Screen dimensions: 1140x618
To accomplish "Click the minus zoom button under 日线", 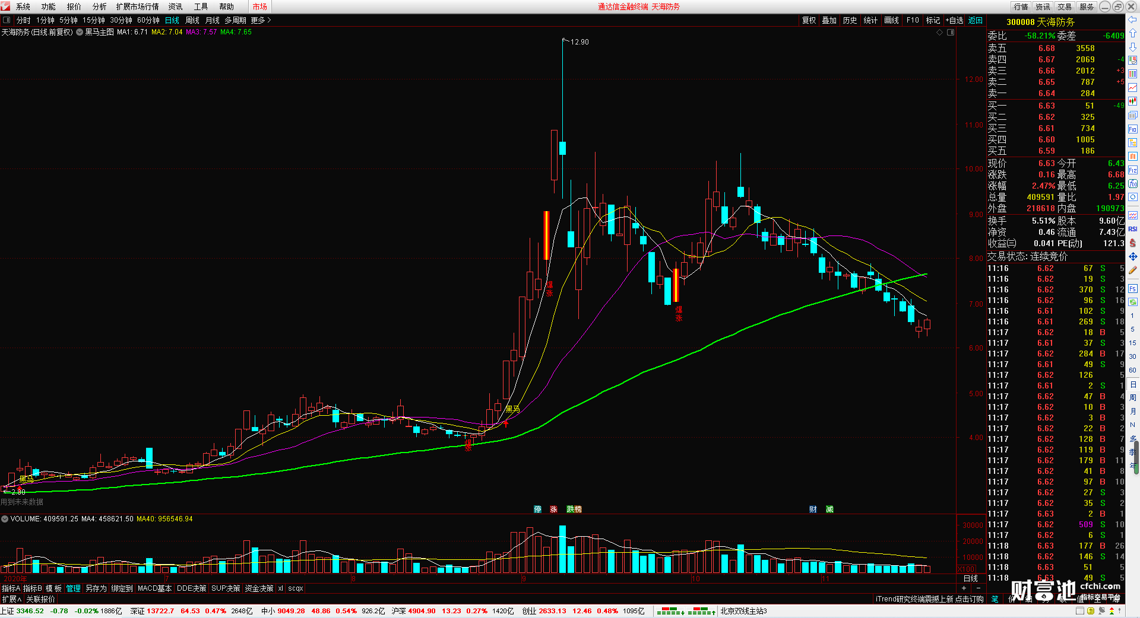I will click(x=978, y=588).
